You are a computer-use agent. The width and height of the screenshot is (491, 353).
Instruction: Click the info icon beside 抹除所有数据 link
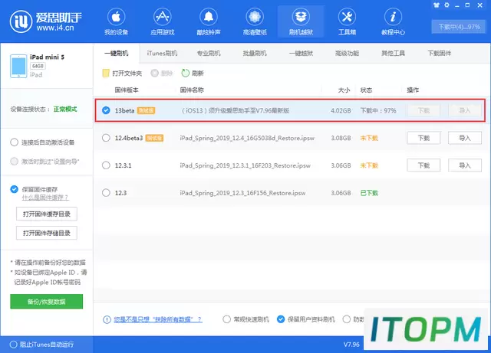(107, 319)
